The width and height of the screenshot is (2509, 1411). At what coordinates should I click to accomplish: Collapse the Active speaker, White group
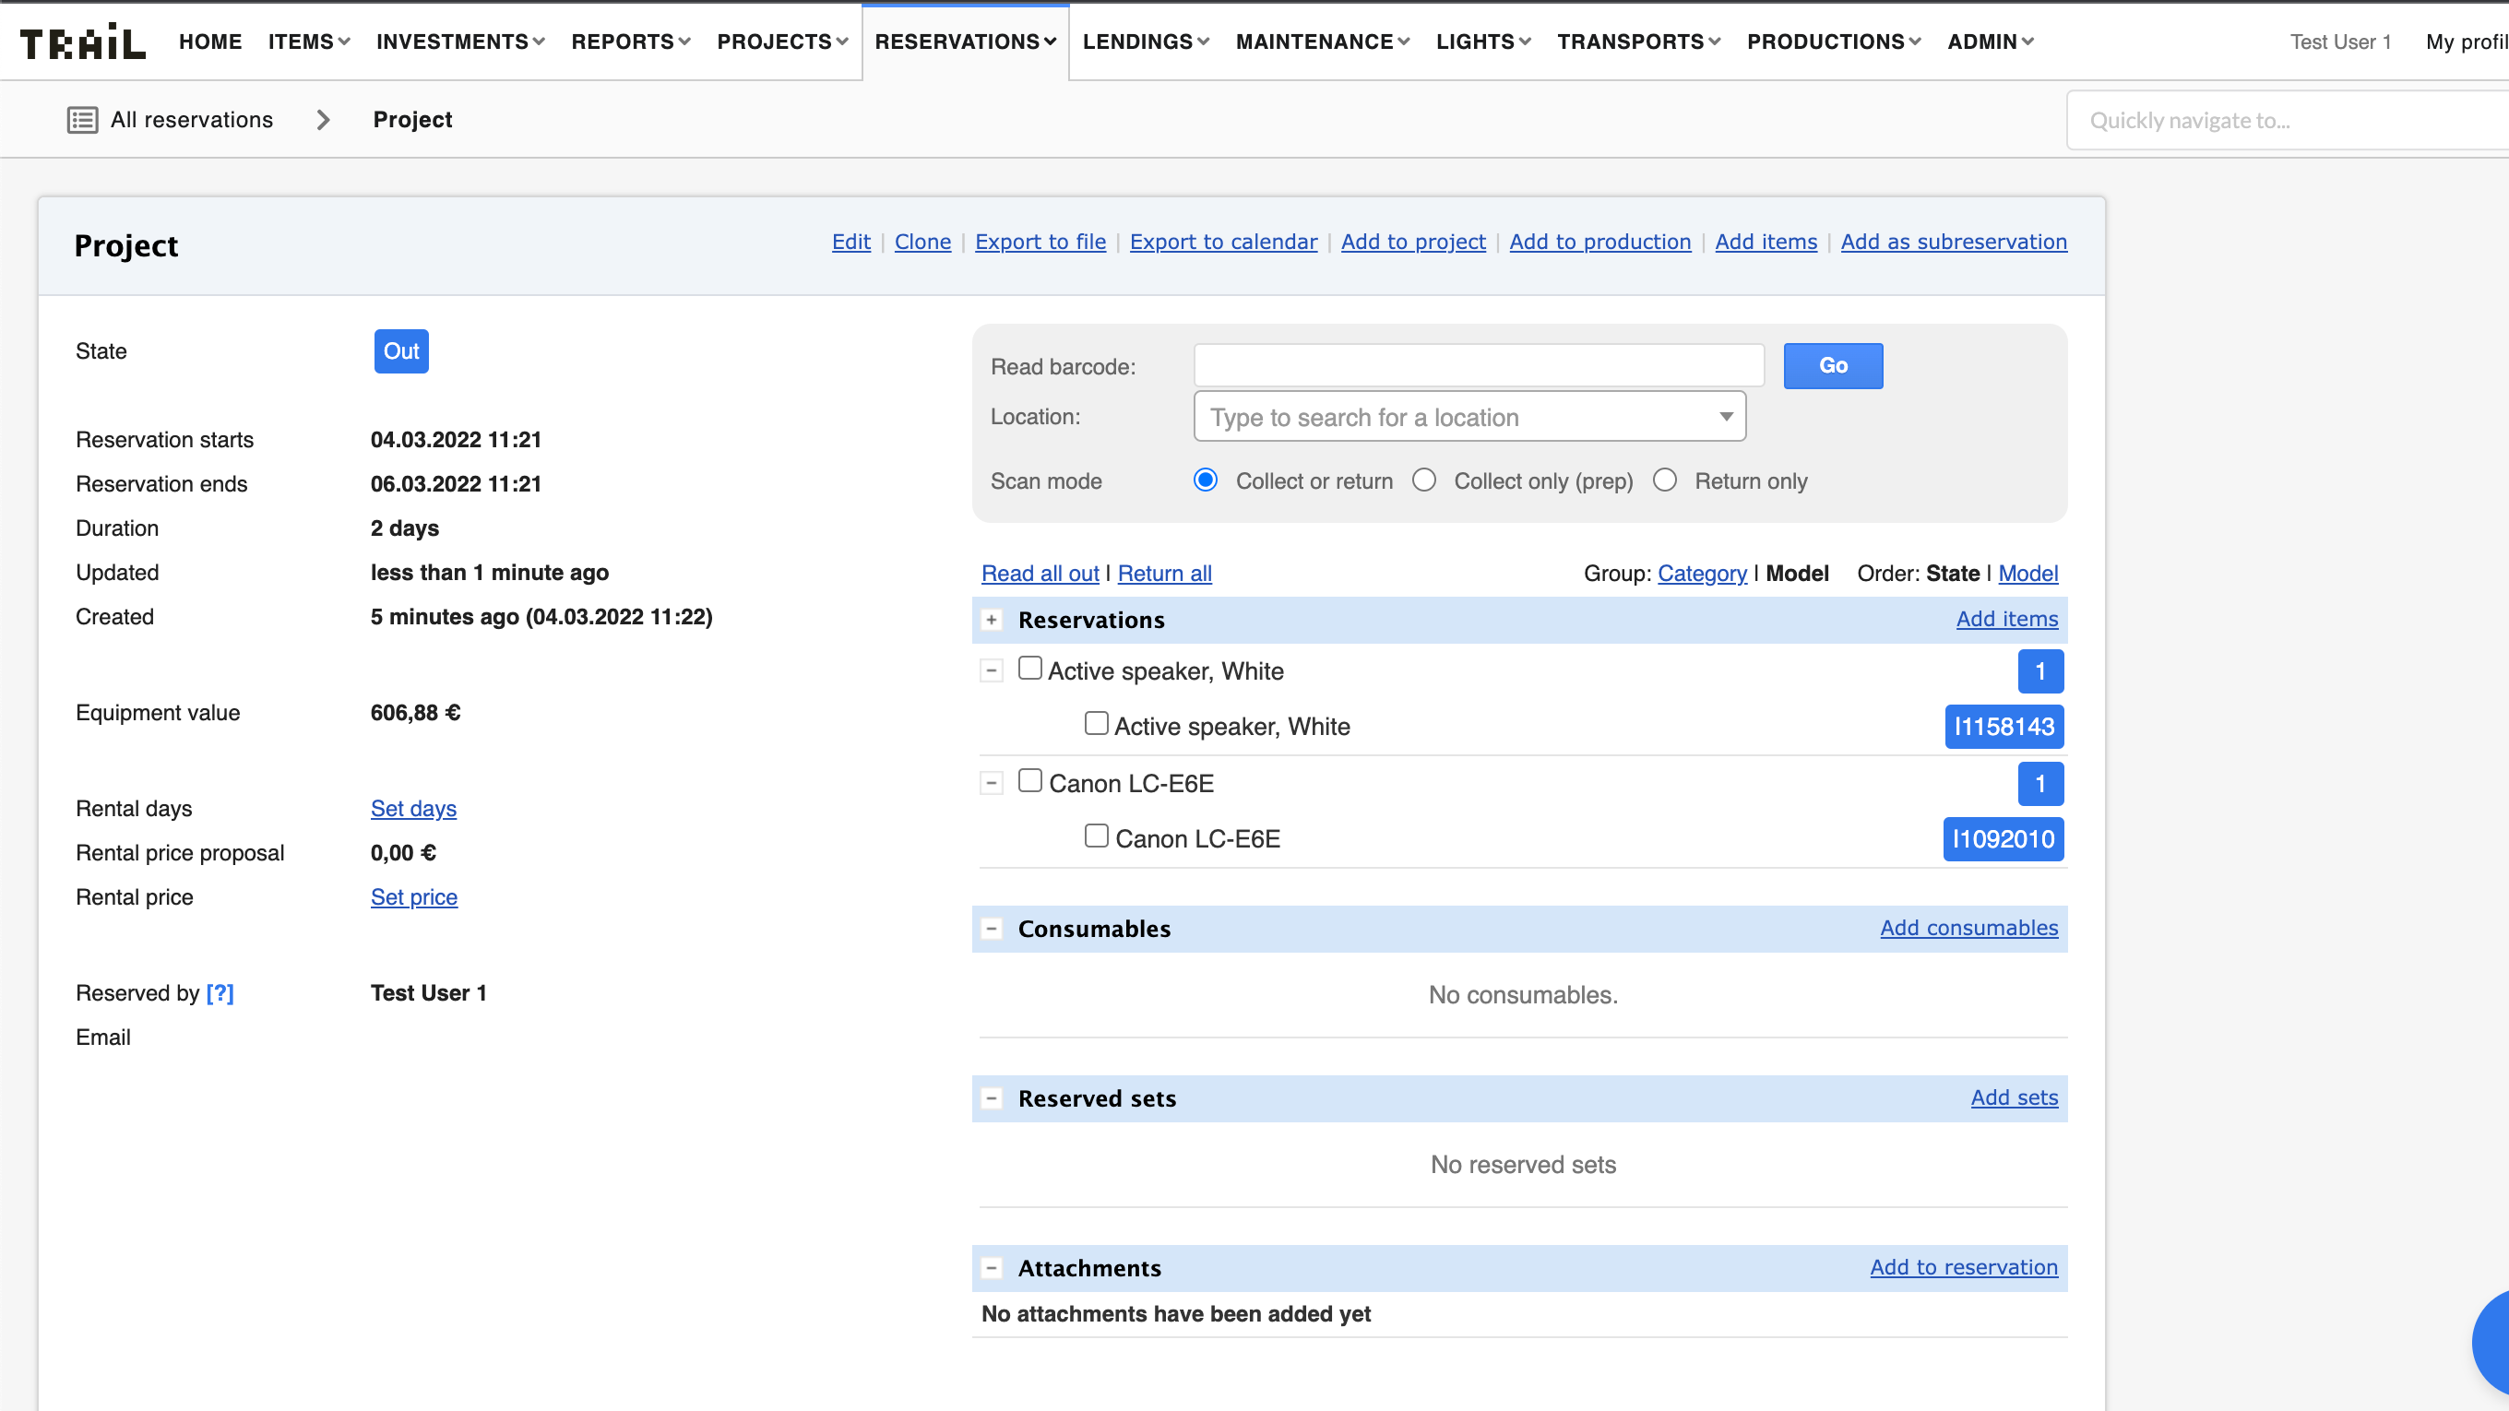click(x=992, y=671)
